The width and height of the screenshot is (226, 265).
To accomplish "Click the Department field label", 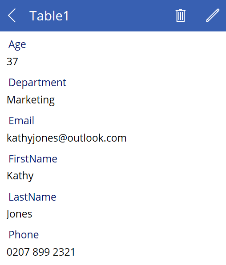I will click(x=37, y=83).
